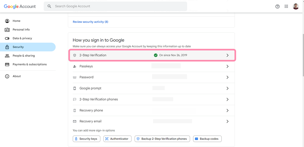
Task: Click the 2-Step Verification phones message icon
Action: pos(75,99)
